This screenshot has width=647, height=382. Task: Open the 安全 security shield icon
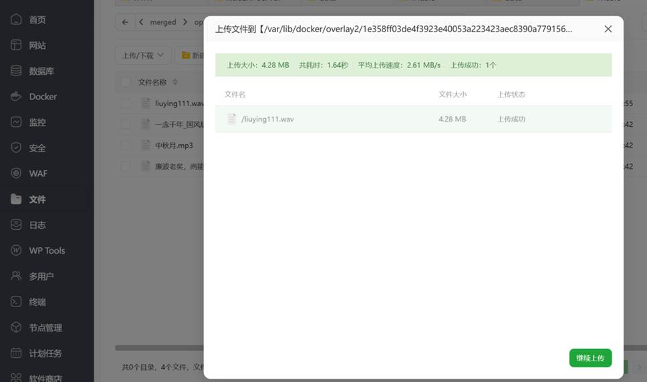click(17, 148)
